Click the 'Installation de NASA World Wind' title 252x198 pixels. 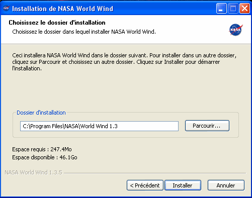[63, 9]
